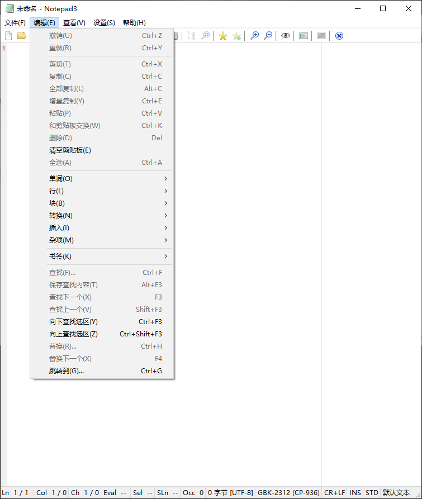
Task: Click disabled 剪切(T) entry
Action: pyautogui.click(x=102, y=64)
